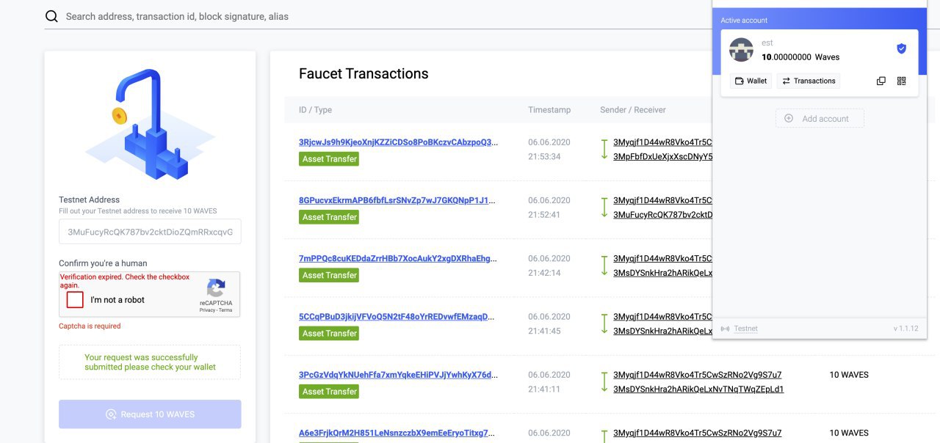Click the network signal icon beside Testnet

coord(725,329)
